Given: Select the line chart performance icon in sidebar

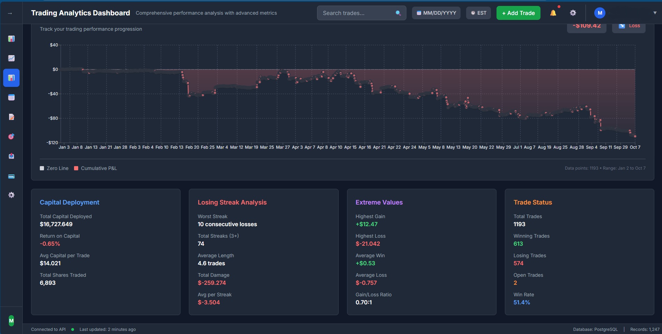Looking at the screenshot, I should 12,58.
